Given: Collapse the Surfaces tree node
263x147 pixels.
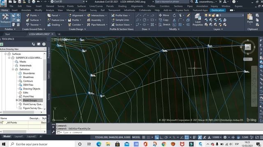Looking at the screenshot, I should (x=5, y=54).
